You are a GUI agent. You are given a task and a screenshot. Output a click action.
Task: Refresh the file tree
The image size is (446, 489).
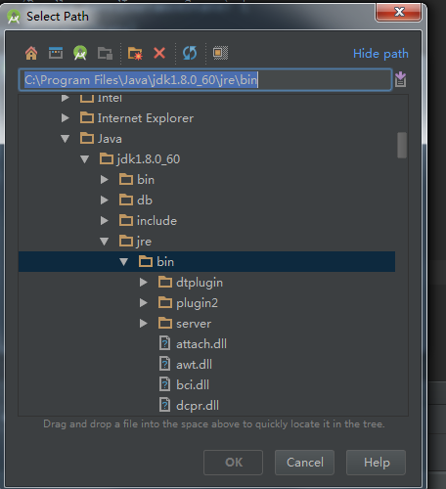point(190,53)
